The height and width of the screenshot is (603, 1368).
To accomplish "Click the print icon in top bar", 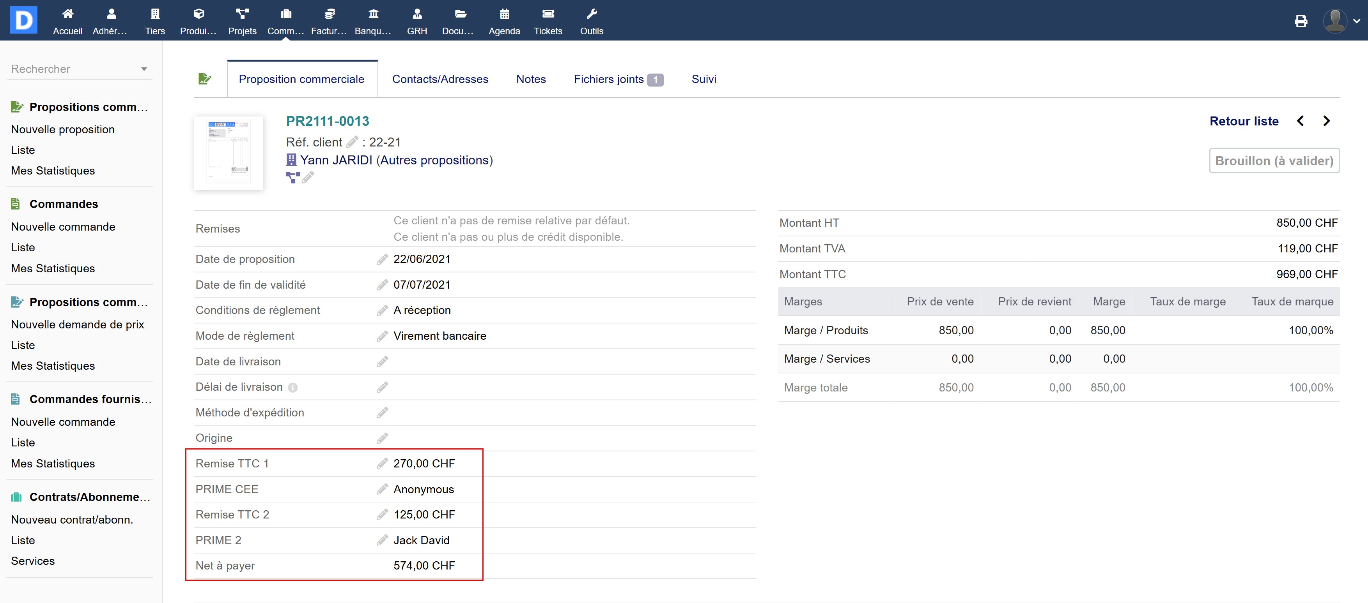I will (1301, 21).
